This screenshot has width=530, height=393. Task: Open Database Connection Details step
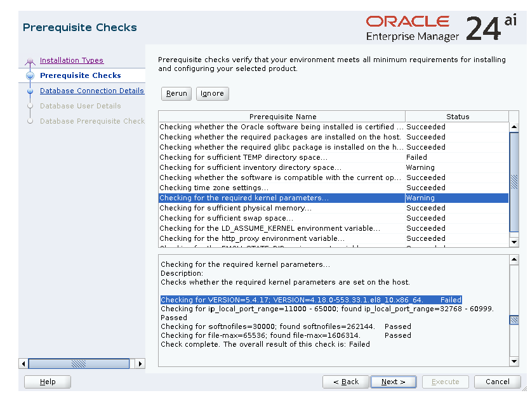click(91, 91)
